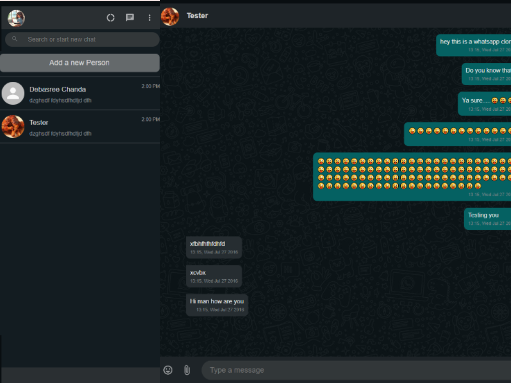Click the search magnifier icon

[x=14, y=39]
